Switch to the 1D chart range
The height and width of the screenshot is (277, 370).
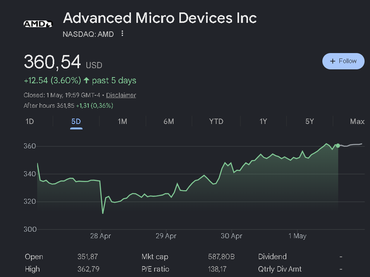(x=30, y=122)
